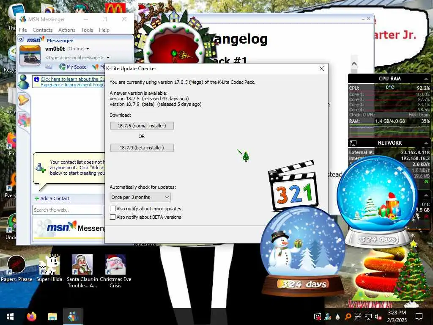
Task: Open the Christmas Eve Crisis desktop shortcut
Action: pos(115,271)
